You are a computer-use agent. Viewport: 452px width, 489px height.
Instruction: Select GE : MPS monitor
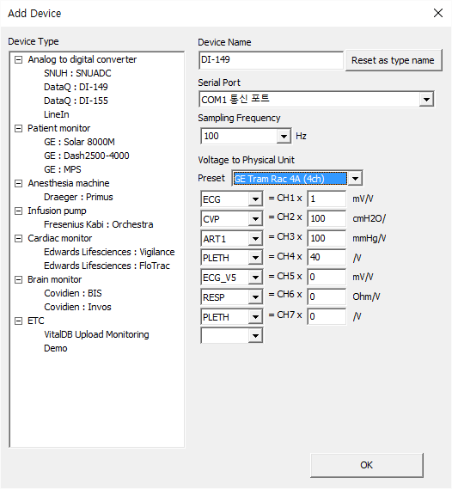point(63,169)
